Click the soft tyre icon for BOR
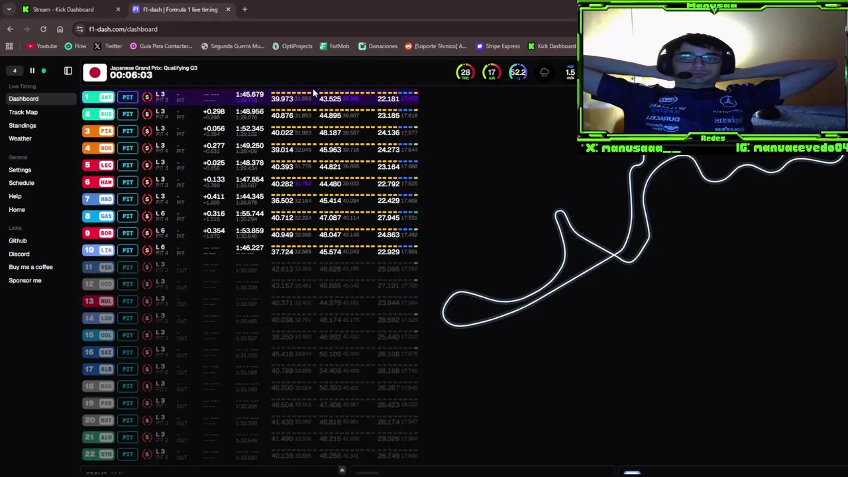The image size is (848, 477). (147, 233)
